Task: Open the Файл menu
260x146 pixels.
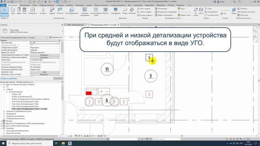Action: click(3, 5)
